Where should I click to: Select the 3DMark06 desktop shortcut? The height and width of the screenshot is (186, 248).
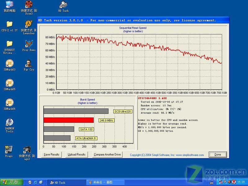click(10, 104)
